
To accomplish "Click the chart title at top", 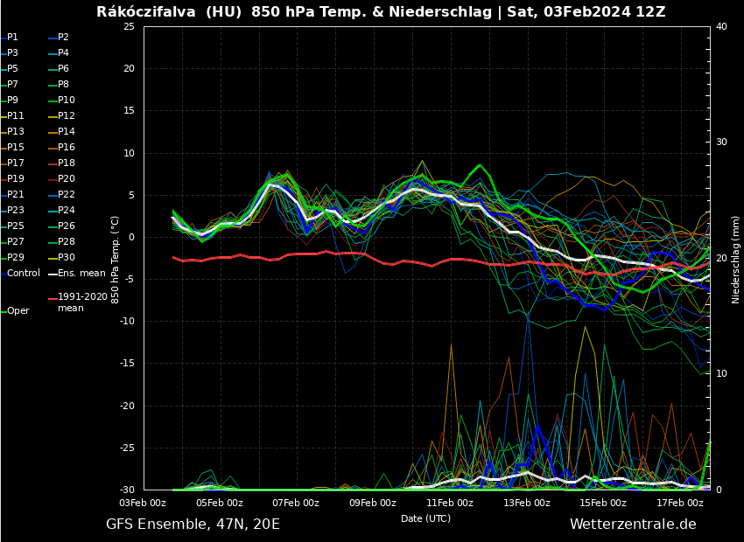I will 381,12.
